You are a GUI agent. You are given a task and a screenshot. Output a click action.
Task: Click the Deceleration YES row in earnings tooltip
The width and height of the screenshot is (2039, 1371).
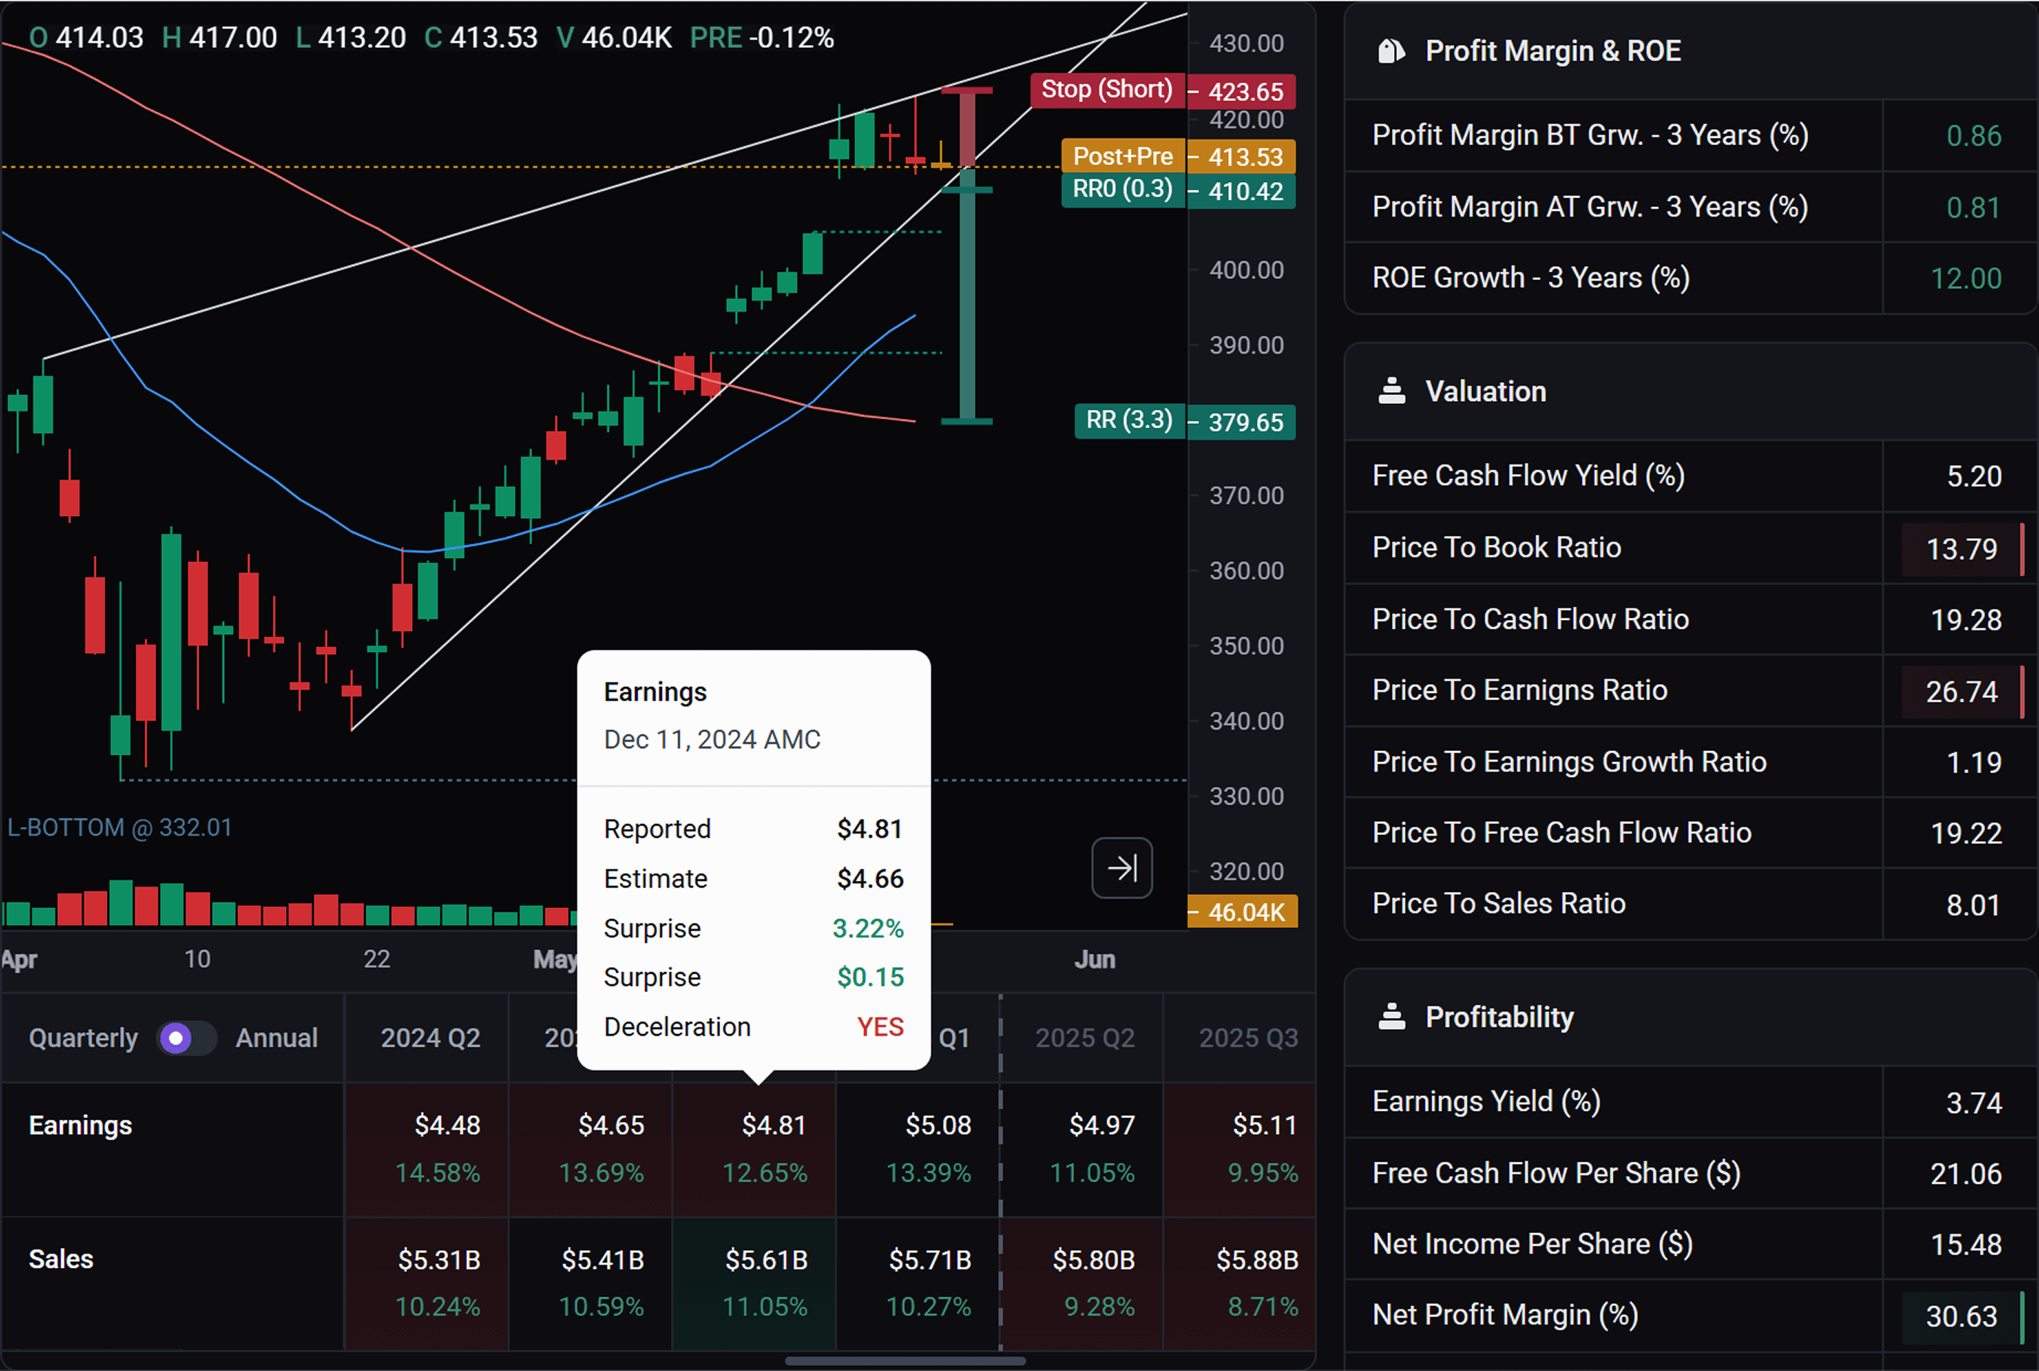[752, 1027]
